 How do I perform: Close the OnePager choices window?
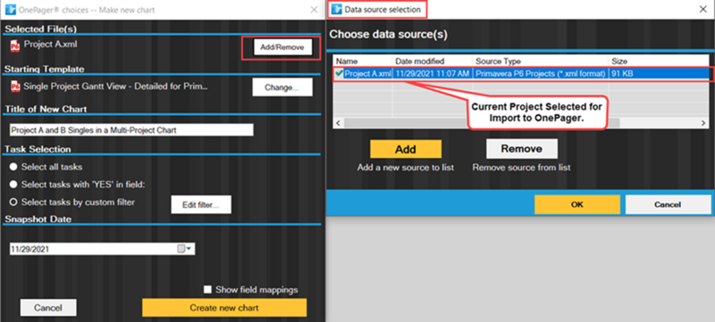[315, 10]
